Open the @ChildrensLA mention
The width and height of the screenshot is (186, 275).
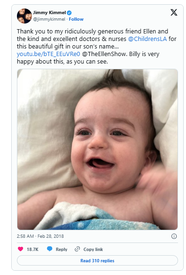pyautogui.click(x=147, y=39)
